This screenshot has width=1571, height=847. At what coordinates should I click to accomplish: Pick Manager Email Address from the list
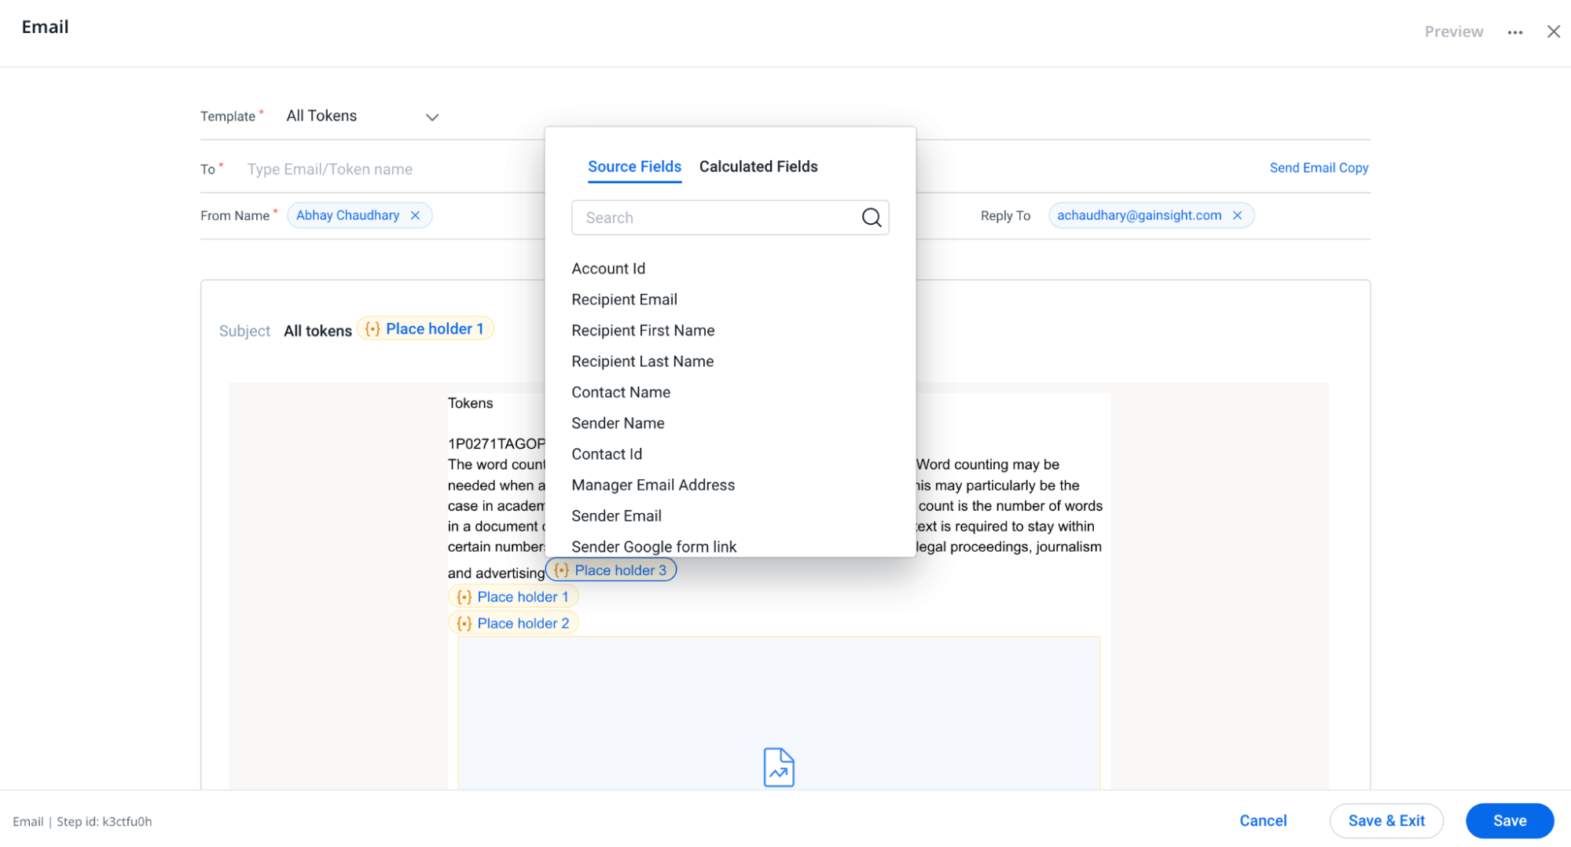click(652, 486)
